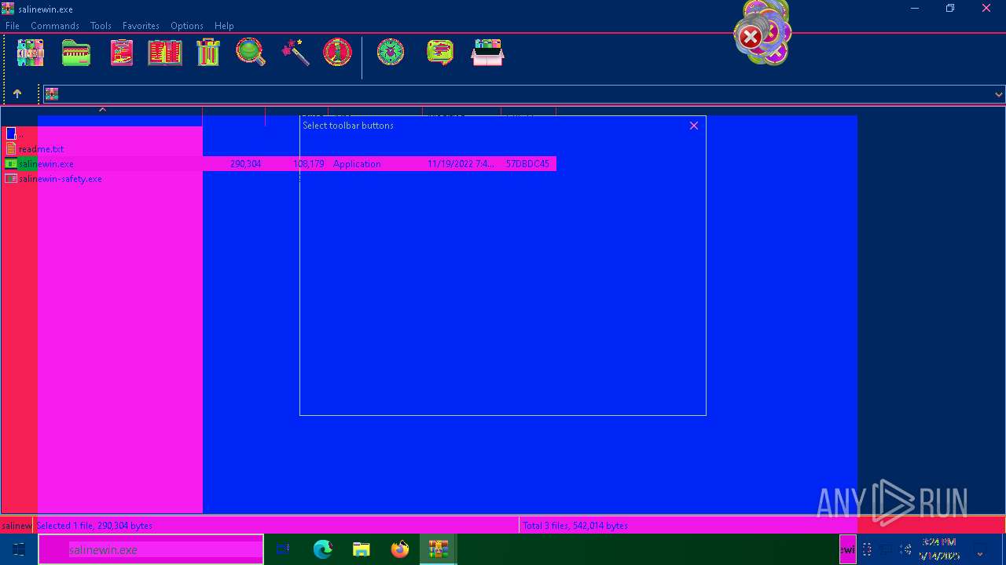
Task: Click the Application type cell
Action: pos(357,164)
